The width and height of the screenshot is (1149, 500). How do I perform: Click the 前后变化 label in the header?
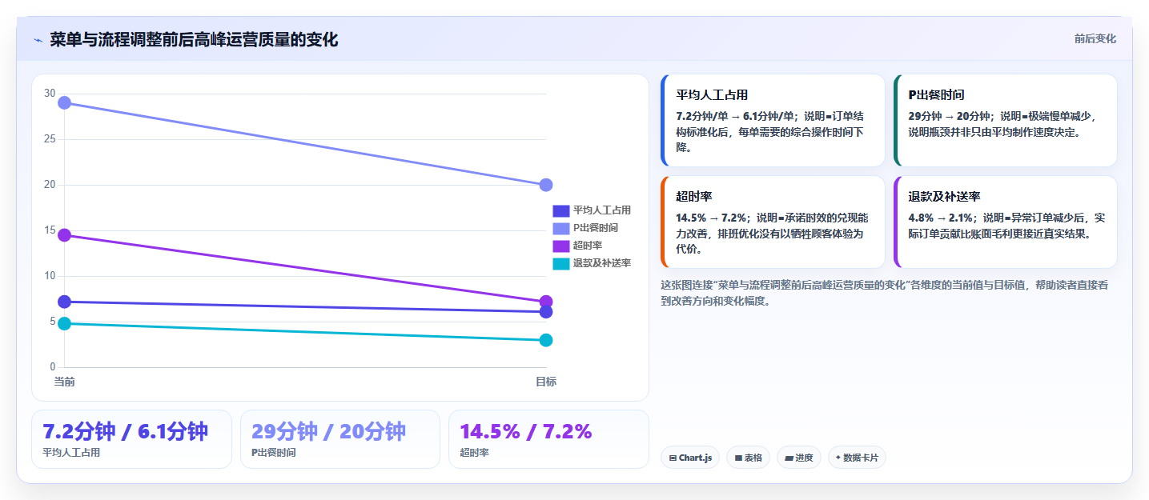point(1095,39)
